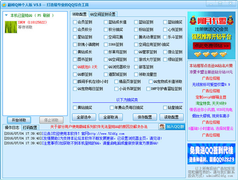The width and height of the screenshot is (238, 180).
Task: Toggle 精品页游签到 checkbox
Action: point(116,81)
